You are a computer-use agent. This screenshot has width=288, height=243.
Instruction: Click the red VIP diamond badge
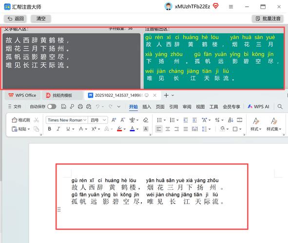(x=215, y=6)
